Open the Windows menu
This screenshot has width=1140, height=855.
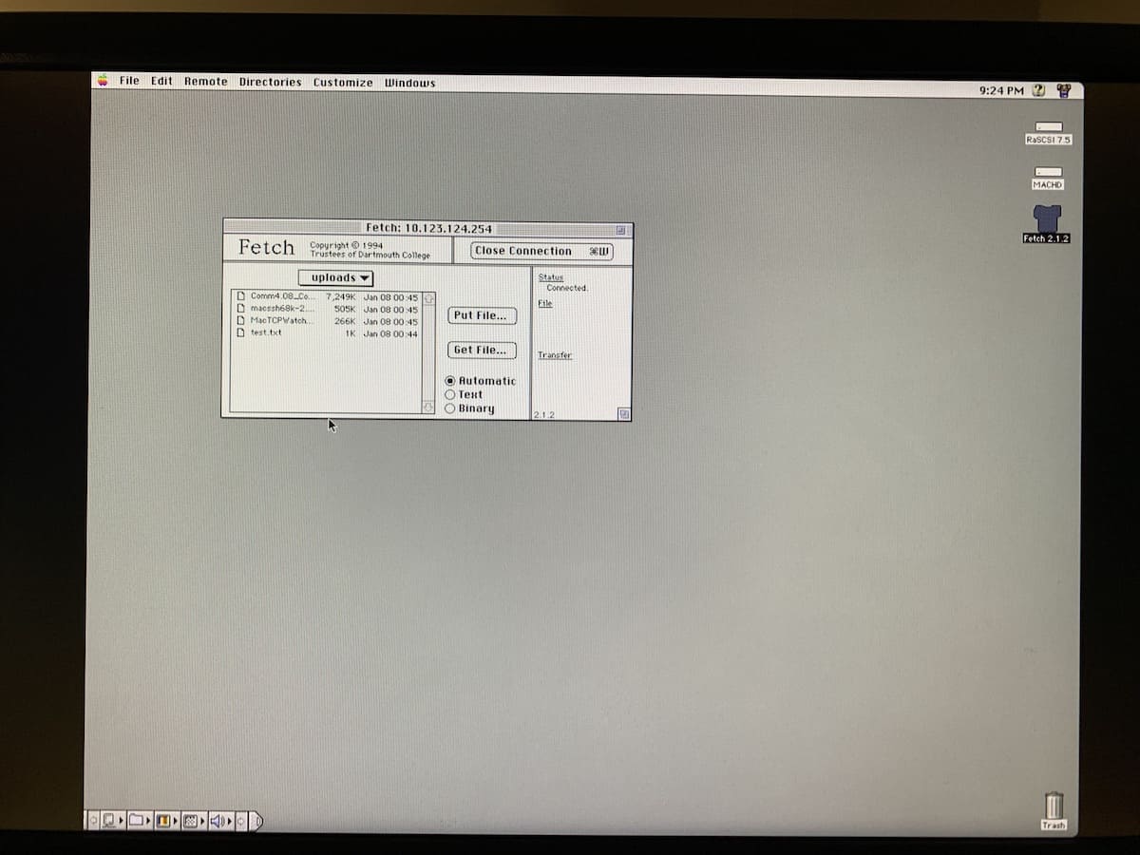[409, 83]
